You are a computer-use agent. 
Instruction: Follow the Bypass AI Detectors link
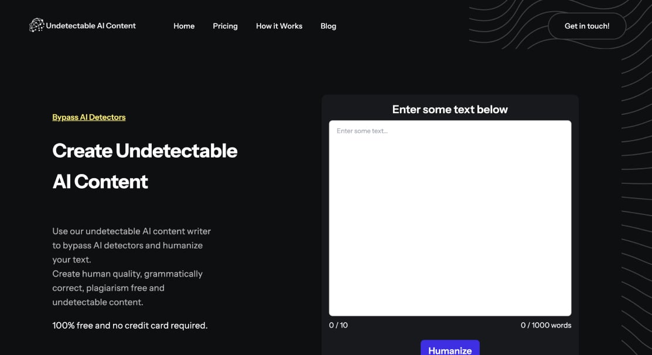click(x=89, y=117)
